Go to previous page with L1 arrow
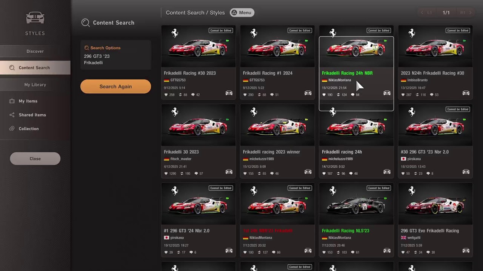 (426, 12)
